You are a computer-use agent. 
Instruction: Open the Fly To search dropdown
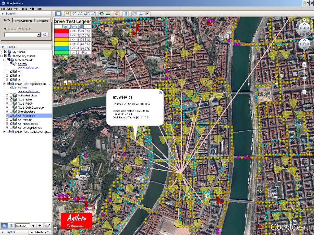click(x=39, y=35)
